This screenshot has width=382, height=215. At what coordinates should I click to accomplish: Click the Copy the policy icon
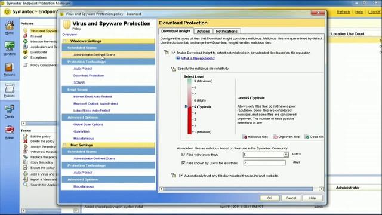tap(25, 162)
